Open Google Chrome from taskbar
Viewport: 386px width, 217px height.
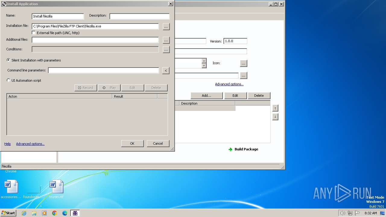pyautogui.click(x=55, y=213)
